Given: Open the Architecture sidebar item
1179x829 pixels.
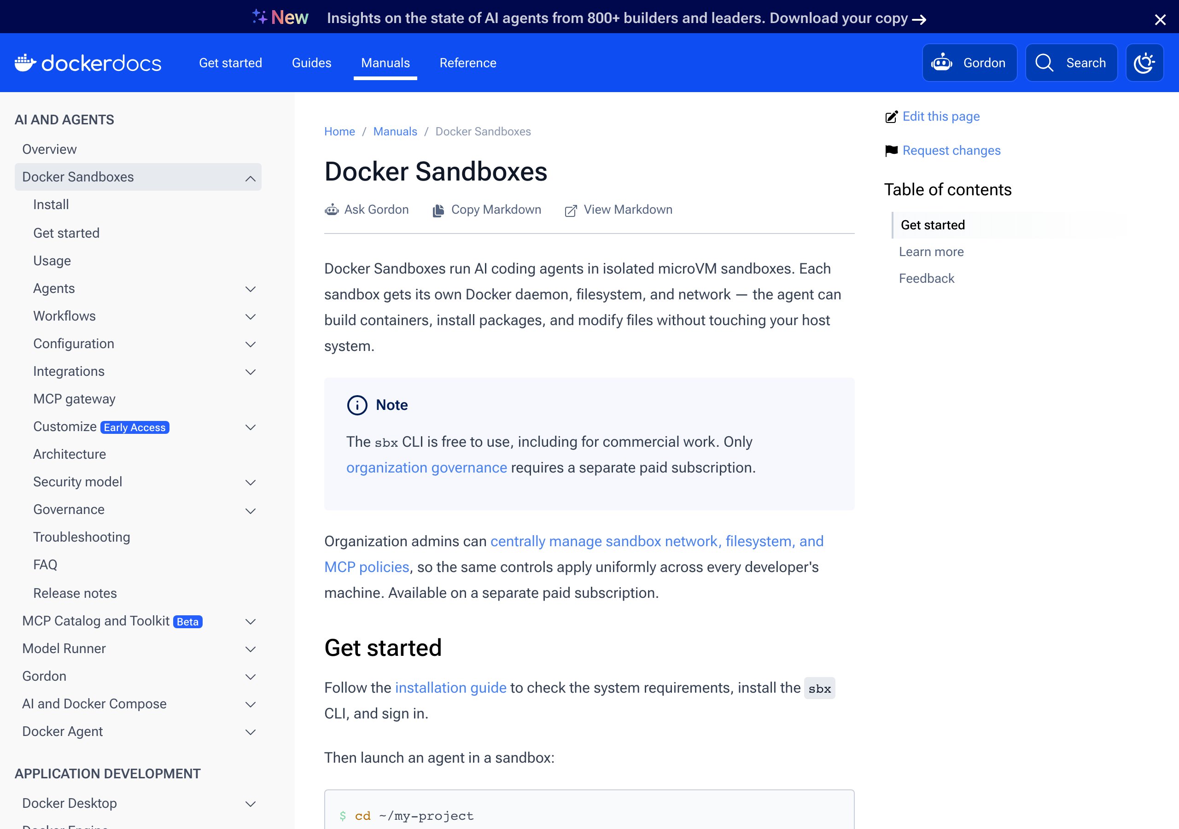Looking at the screenshot, I should tap(70, 455).
